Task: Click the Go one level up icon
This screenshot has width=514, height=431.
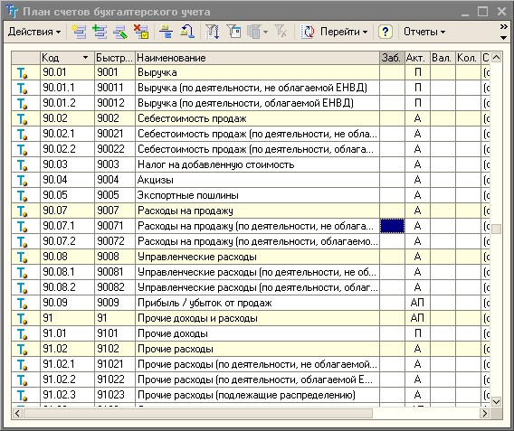Action: pyautogui.click(x=187, y=32)
